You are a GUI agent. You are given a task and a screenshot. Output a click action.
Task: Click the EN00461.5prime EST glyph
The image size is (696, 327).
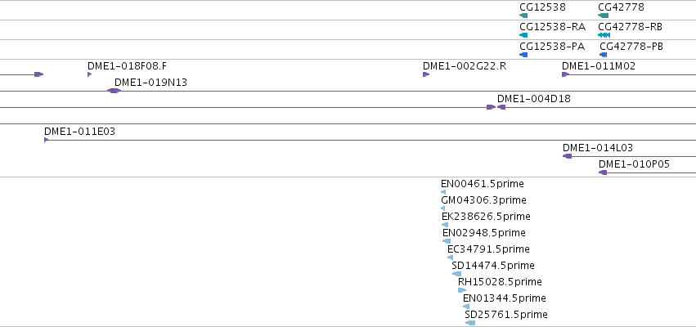(443, 192)
